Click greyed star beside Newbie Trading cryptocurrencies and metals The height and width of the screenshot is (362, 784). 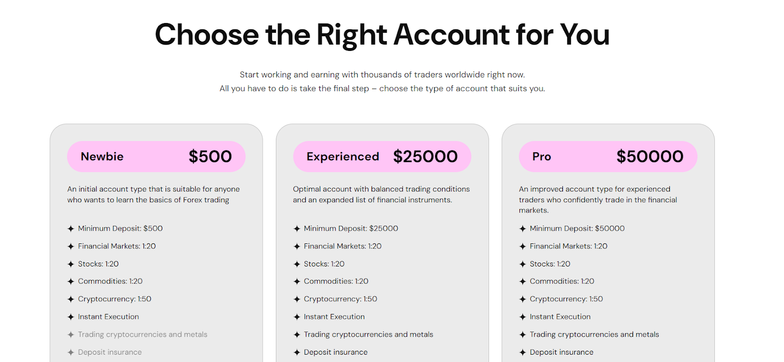coord(71,335)
